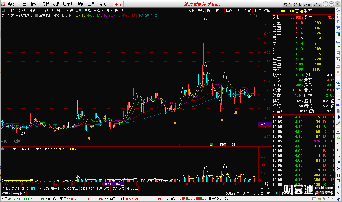Expand the VOLUME indicator dropdown arrow
342x202 pixels.
(3, 149)
